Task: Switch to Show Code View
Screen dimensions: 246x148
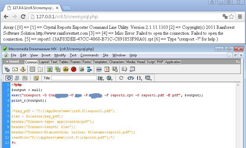Action: coord(9,78)
